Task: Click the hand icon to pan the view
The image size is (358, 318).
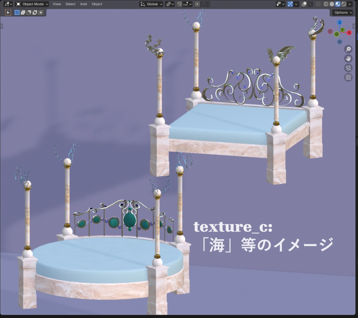Action: click(x=348, y=58)
